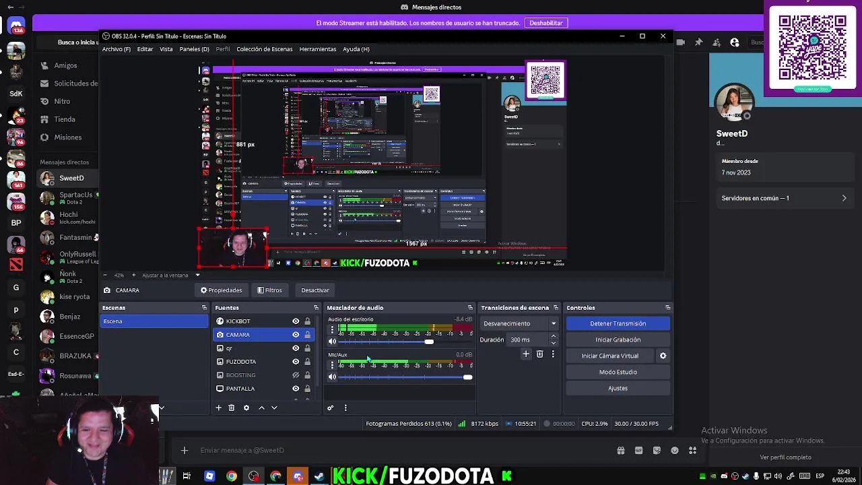The width and height of the screenshot is (862, 485).
Task: Expand Servidores en común chevron in Discord
Action: tap(844, 198)
